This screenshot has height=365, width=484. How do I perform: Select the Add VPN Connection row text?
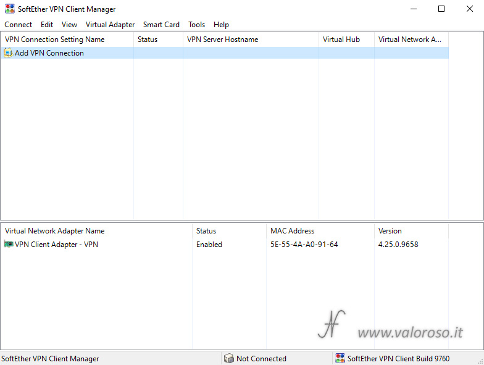pyautogui.click(x=49, y=53)
